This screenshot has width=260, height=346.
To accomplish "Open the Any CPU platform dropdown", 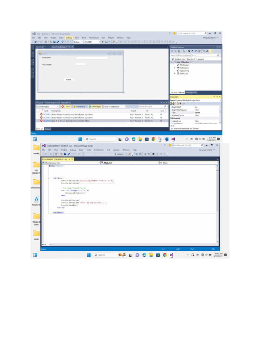I will 92,42.
